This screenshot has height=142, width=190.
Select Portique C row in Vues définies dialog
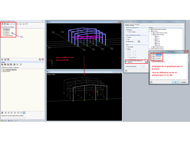158,58
